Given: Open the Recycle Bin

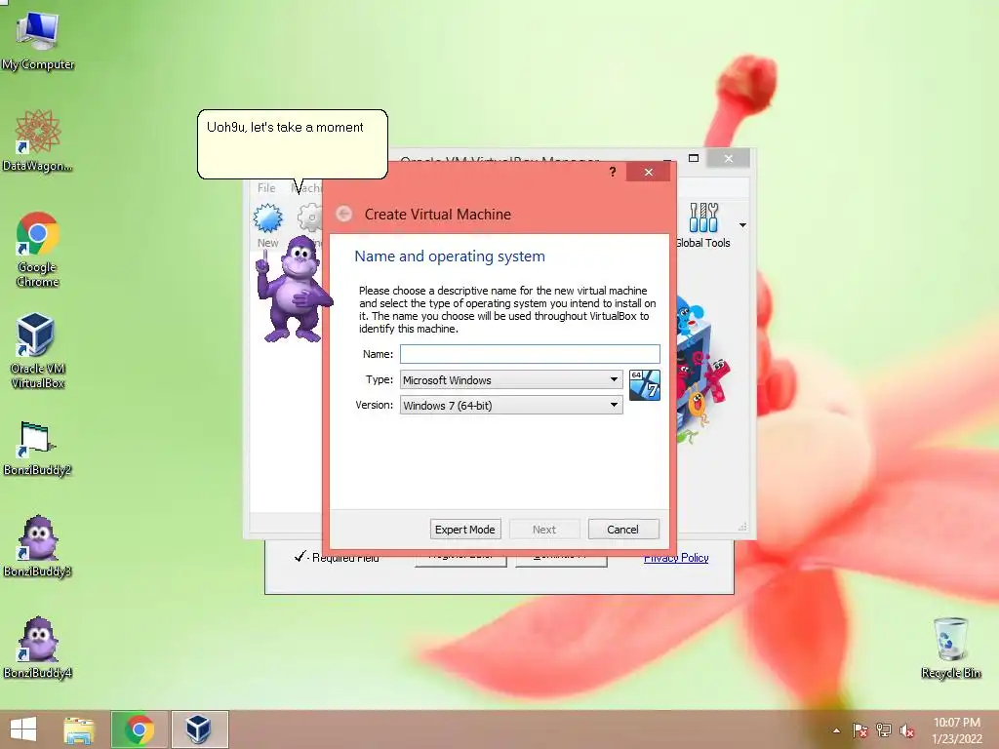Looking at the screenshot, I should click(x=950, y=648).
